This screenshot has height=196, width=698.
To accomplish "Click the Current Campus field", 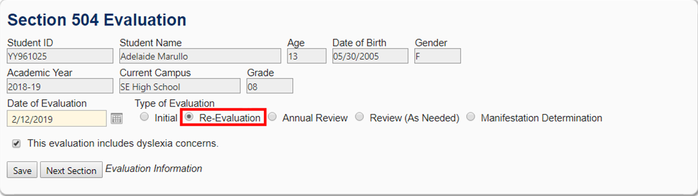I will [180, 86].
